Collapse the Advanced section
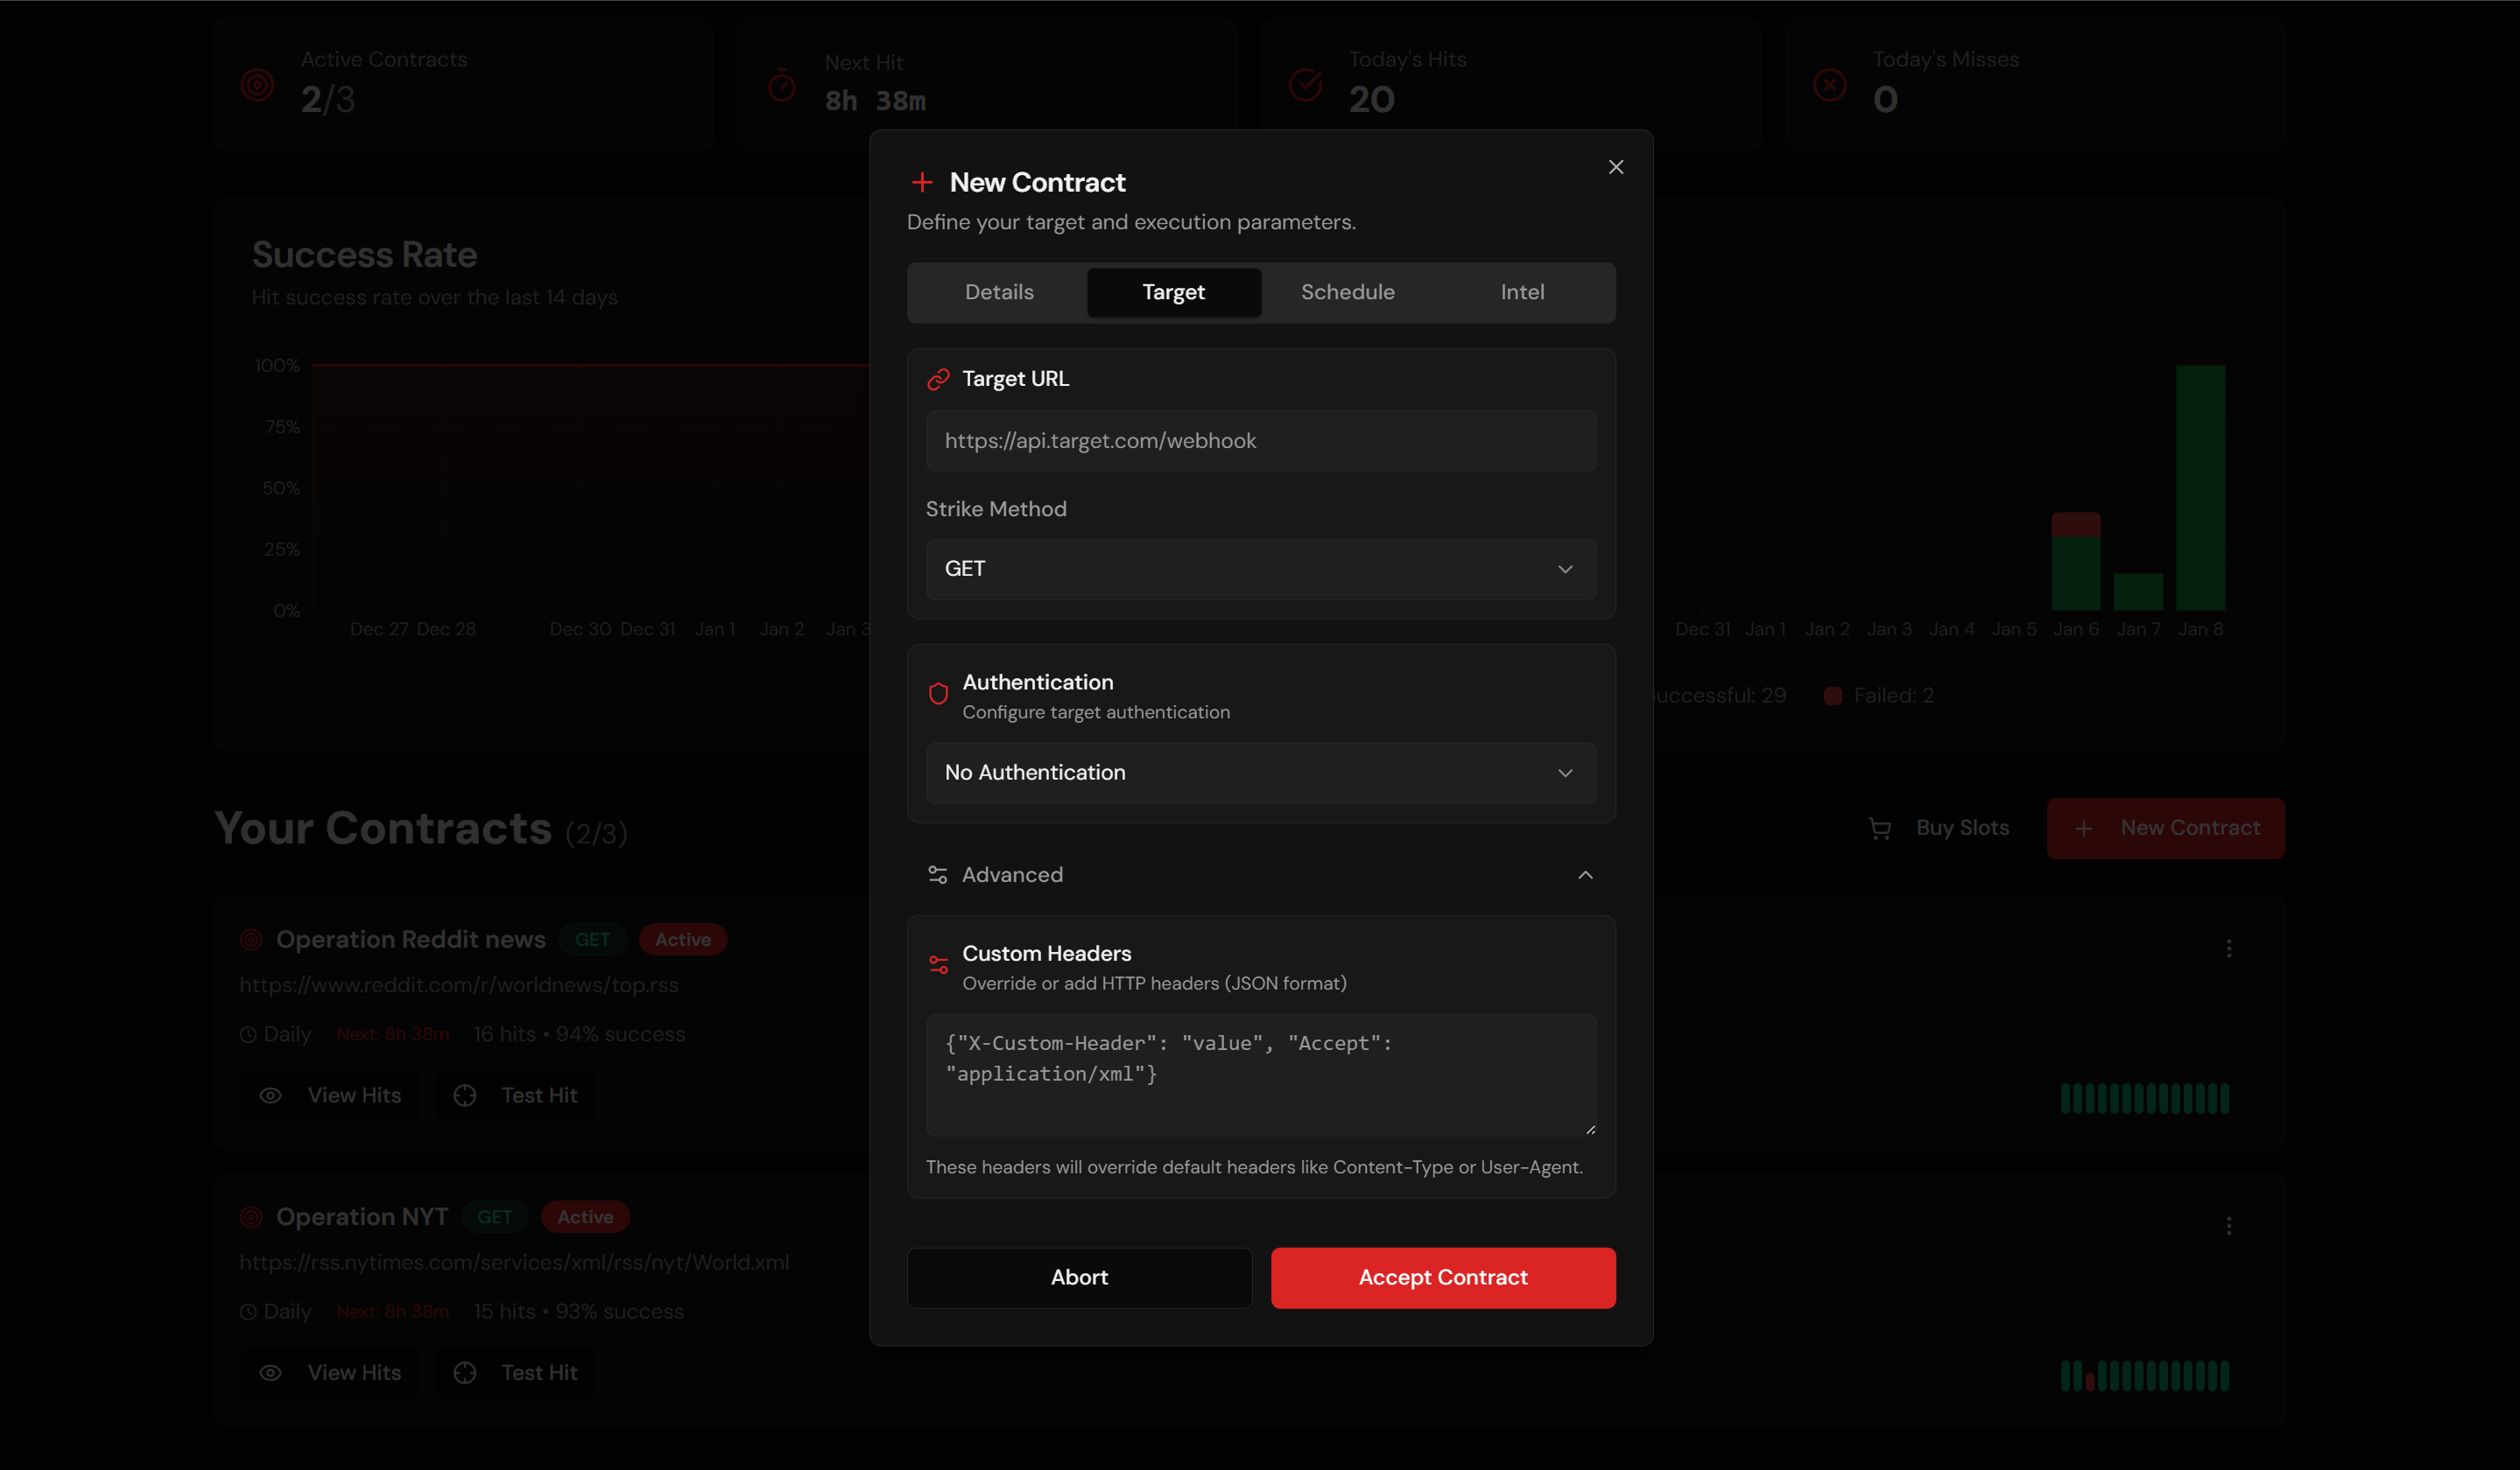The height and width of the screenshot is (1470, 2520). [1585, 874]
